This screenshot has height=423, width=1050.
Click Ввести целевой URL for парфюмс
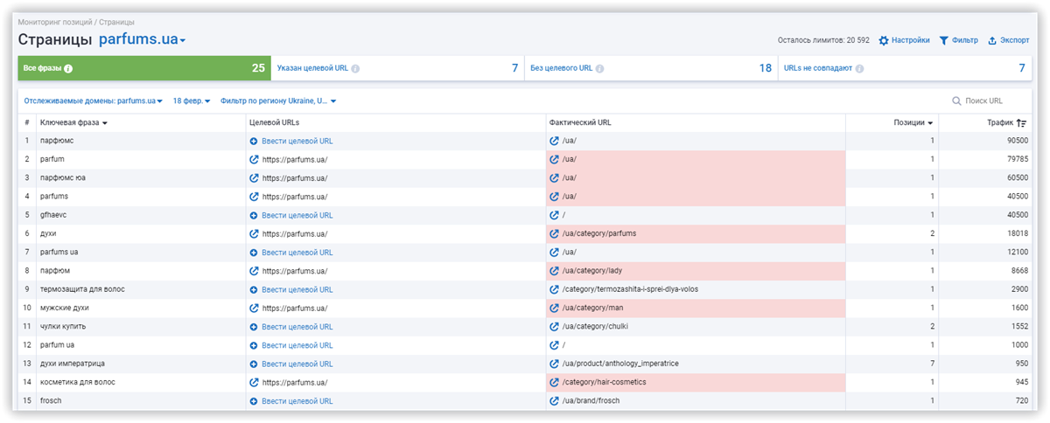click(x=297, y=141)
